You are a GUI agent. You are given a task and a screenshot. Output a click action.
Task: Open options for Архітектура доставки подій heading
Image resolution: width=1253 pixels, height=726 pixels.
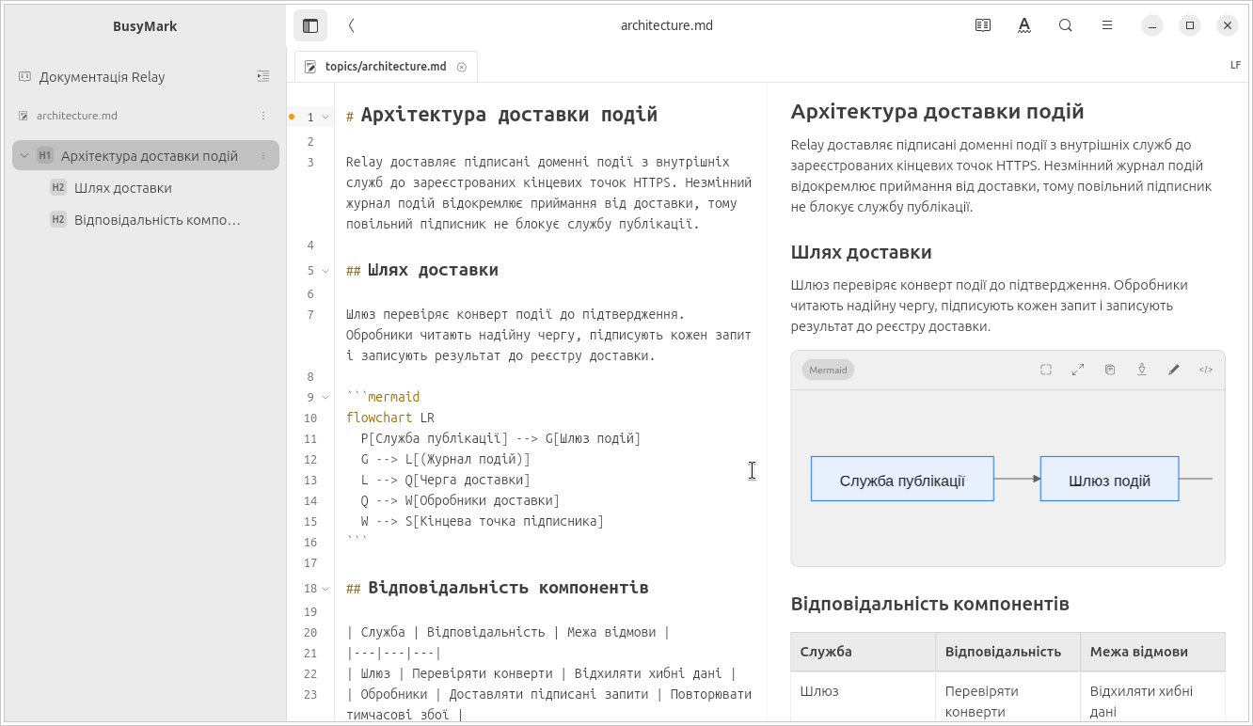pos(263,156)
